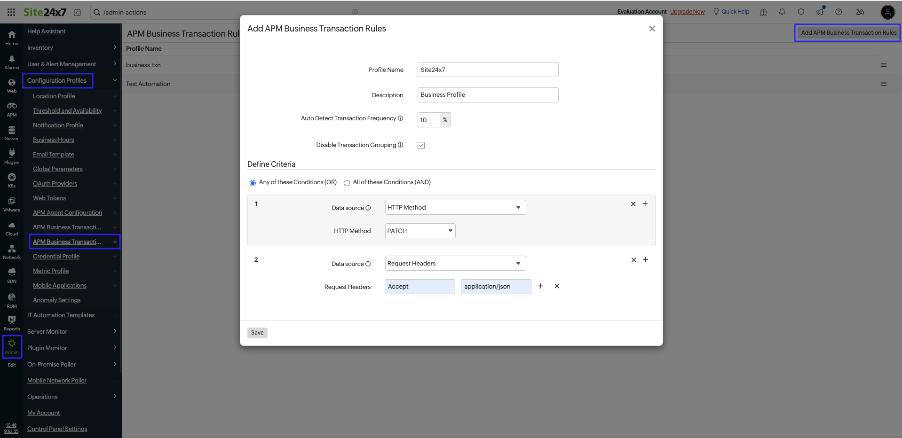Open the Plugins section from the sidebar
The width and height of the screenshot is (902, 438).
click(x=11, y=156)
